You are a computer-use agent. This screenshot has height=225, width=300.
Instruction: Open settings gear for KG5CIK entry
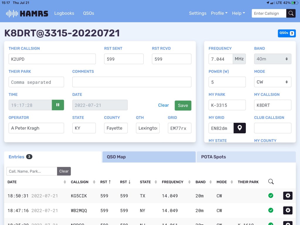pyautogui.click(x=288, y=196)
